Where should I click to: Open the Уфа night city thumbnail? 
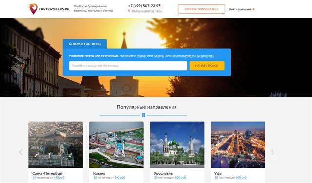238,145
